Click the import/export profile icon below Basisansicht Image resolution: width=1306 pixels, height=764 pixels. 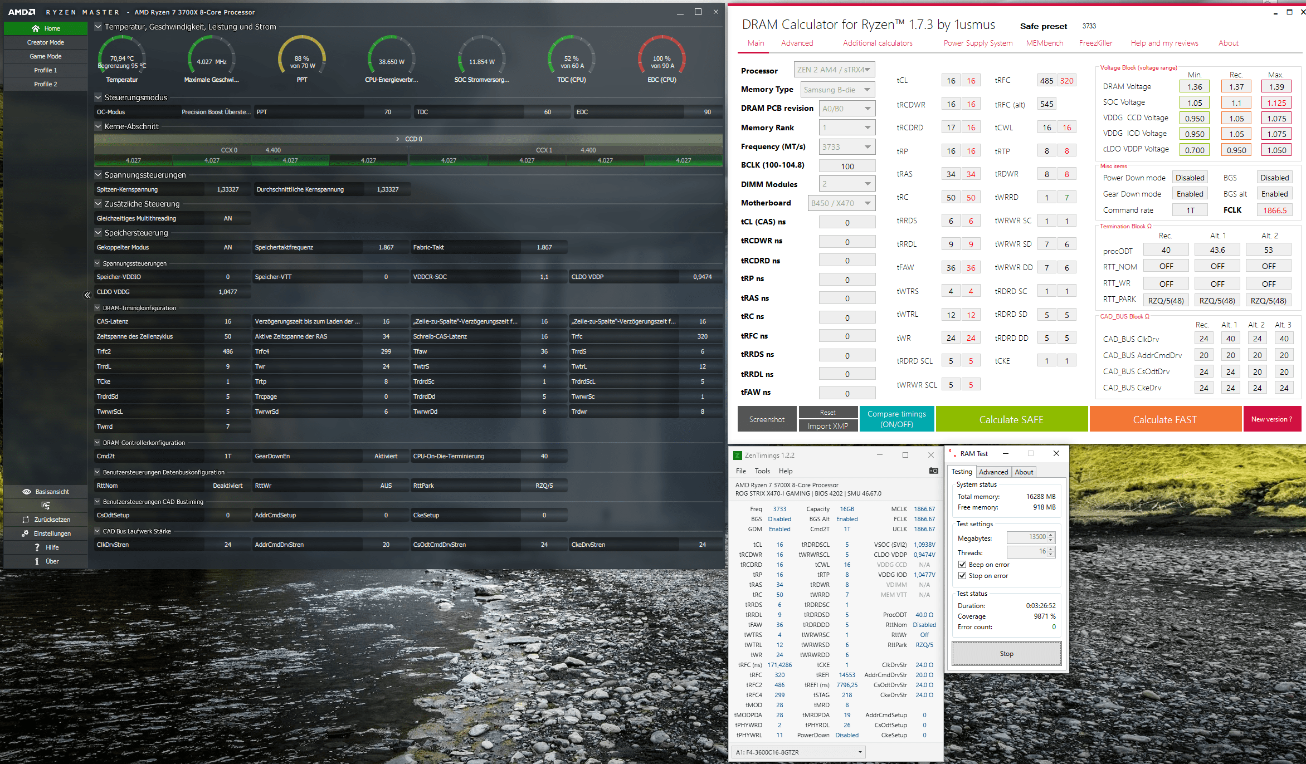(x=46, y=506)
